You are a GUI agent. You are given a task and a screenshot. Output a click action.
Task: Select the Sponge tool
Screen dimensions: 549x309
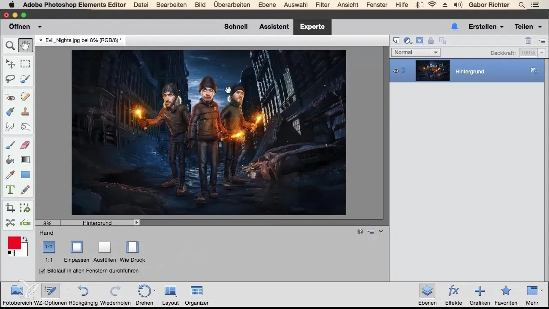point(25,127)
